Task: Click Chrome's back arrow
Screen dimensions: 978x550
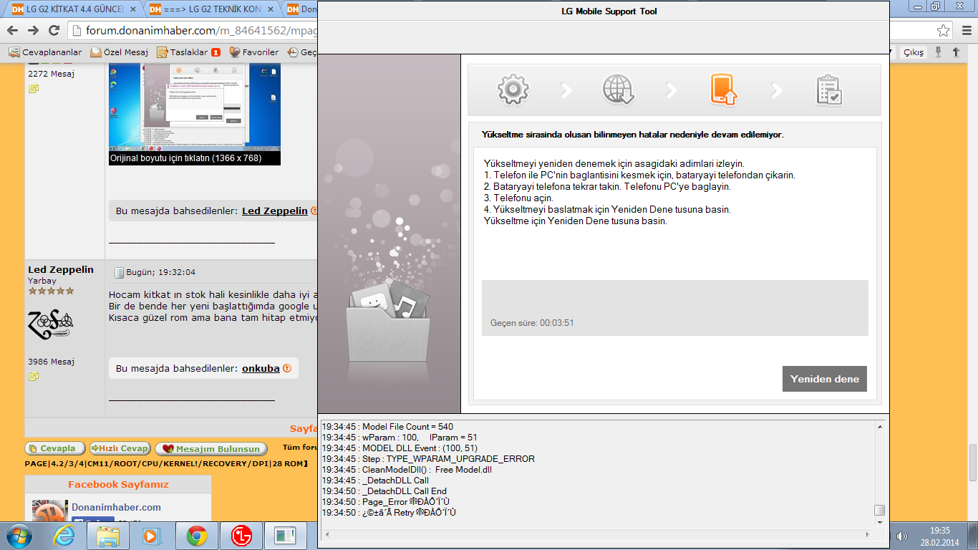Action: pyautogui.click(x=12, y=30)
